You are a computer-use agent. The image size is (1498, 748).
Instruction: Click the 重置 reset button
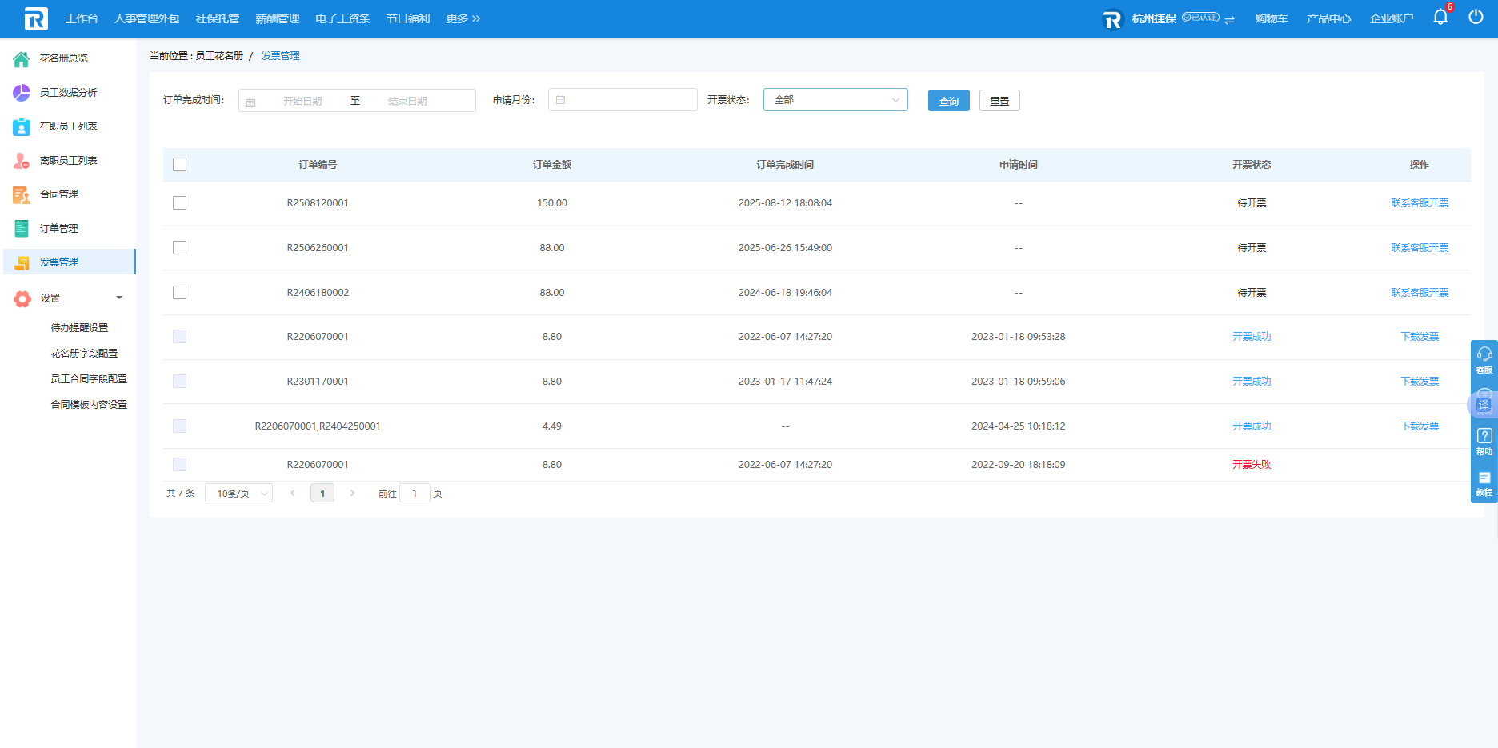click(999, 101)
